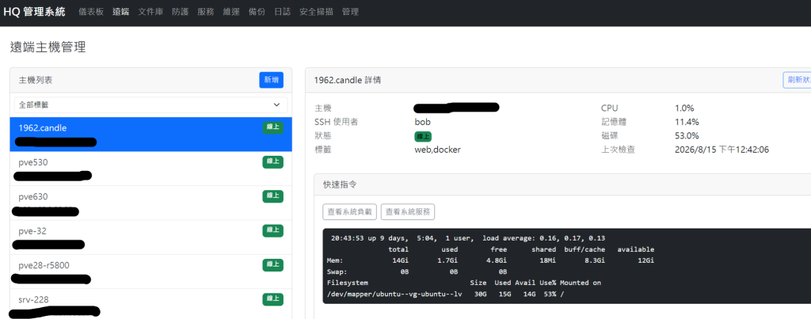The width and height of the screenshot is (811, 319).
Task: Click the 上次檢查 label in details
Action: [618, 150]
